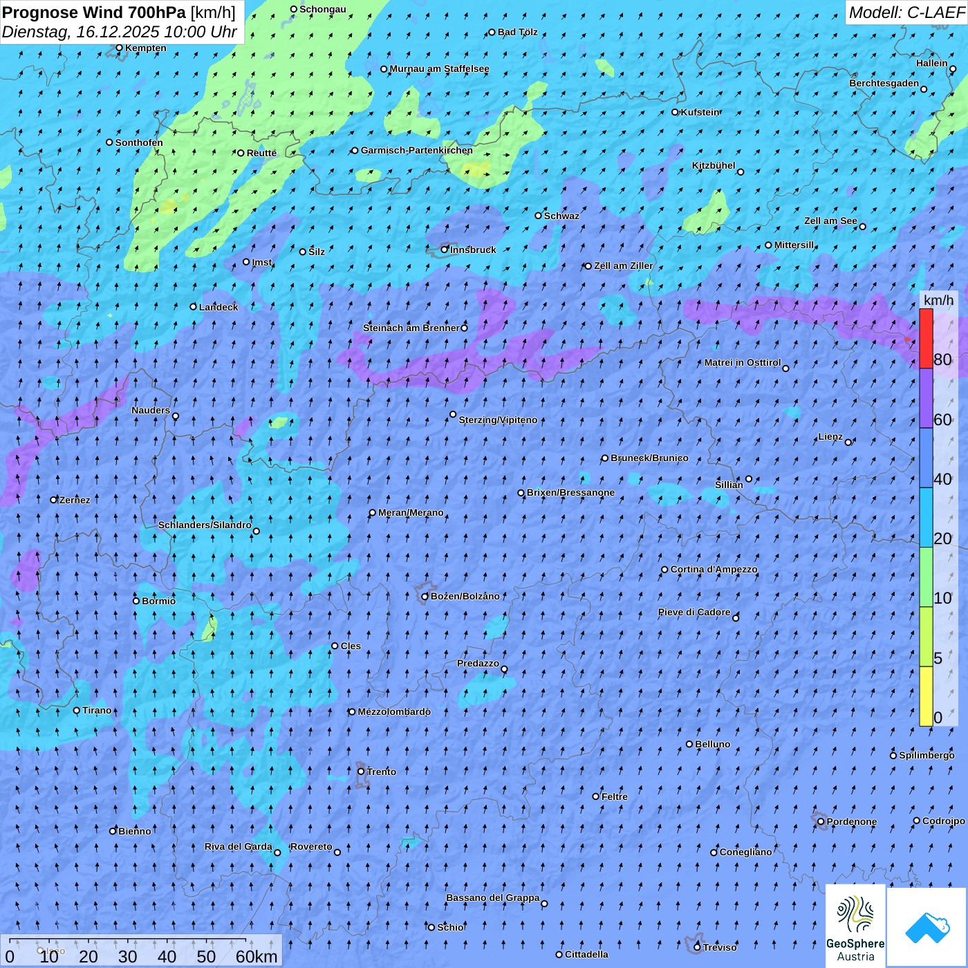This screenshot has height=968, width=968.
Task: Click the 'Sterzing/Vipiteno' label
Action: coord(498,420)
